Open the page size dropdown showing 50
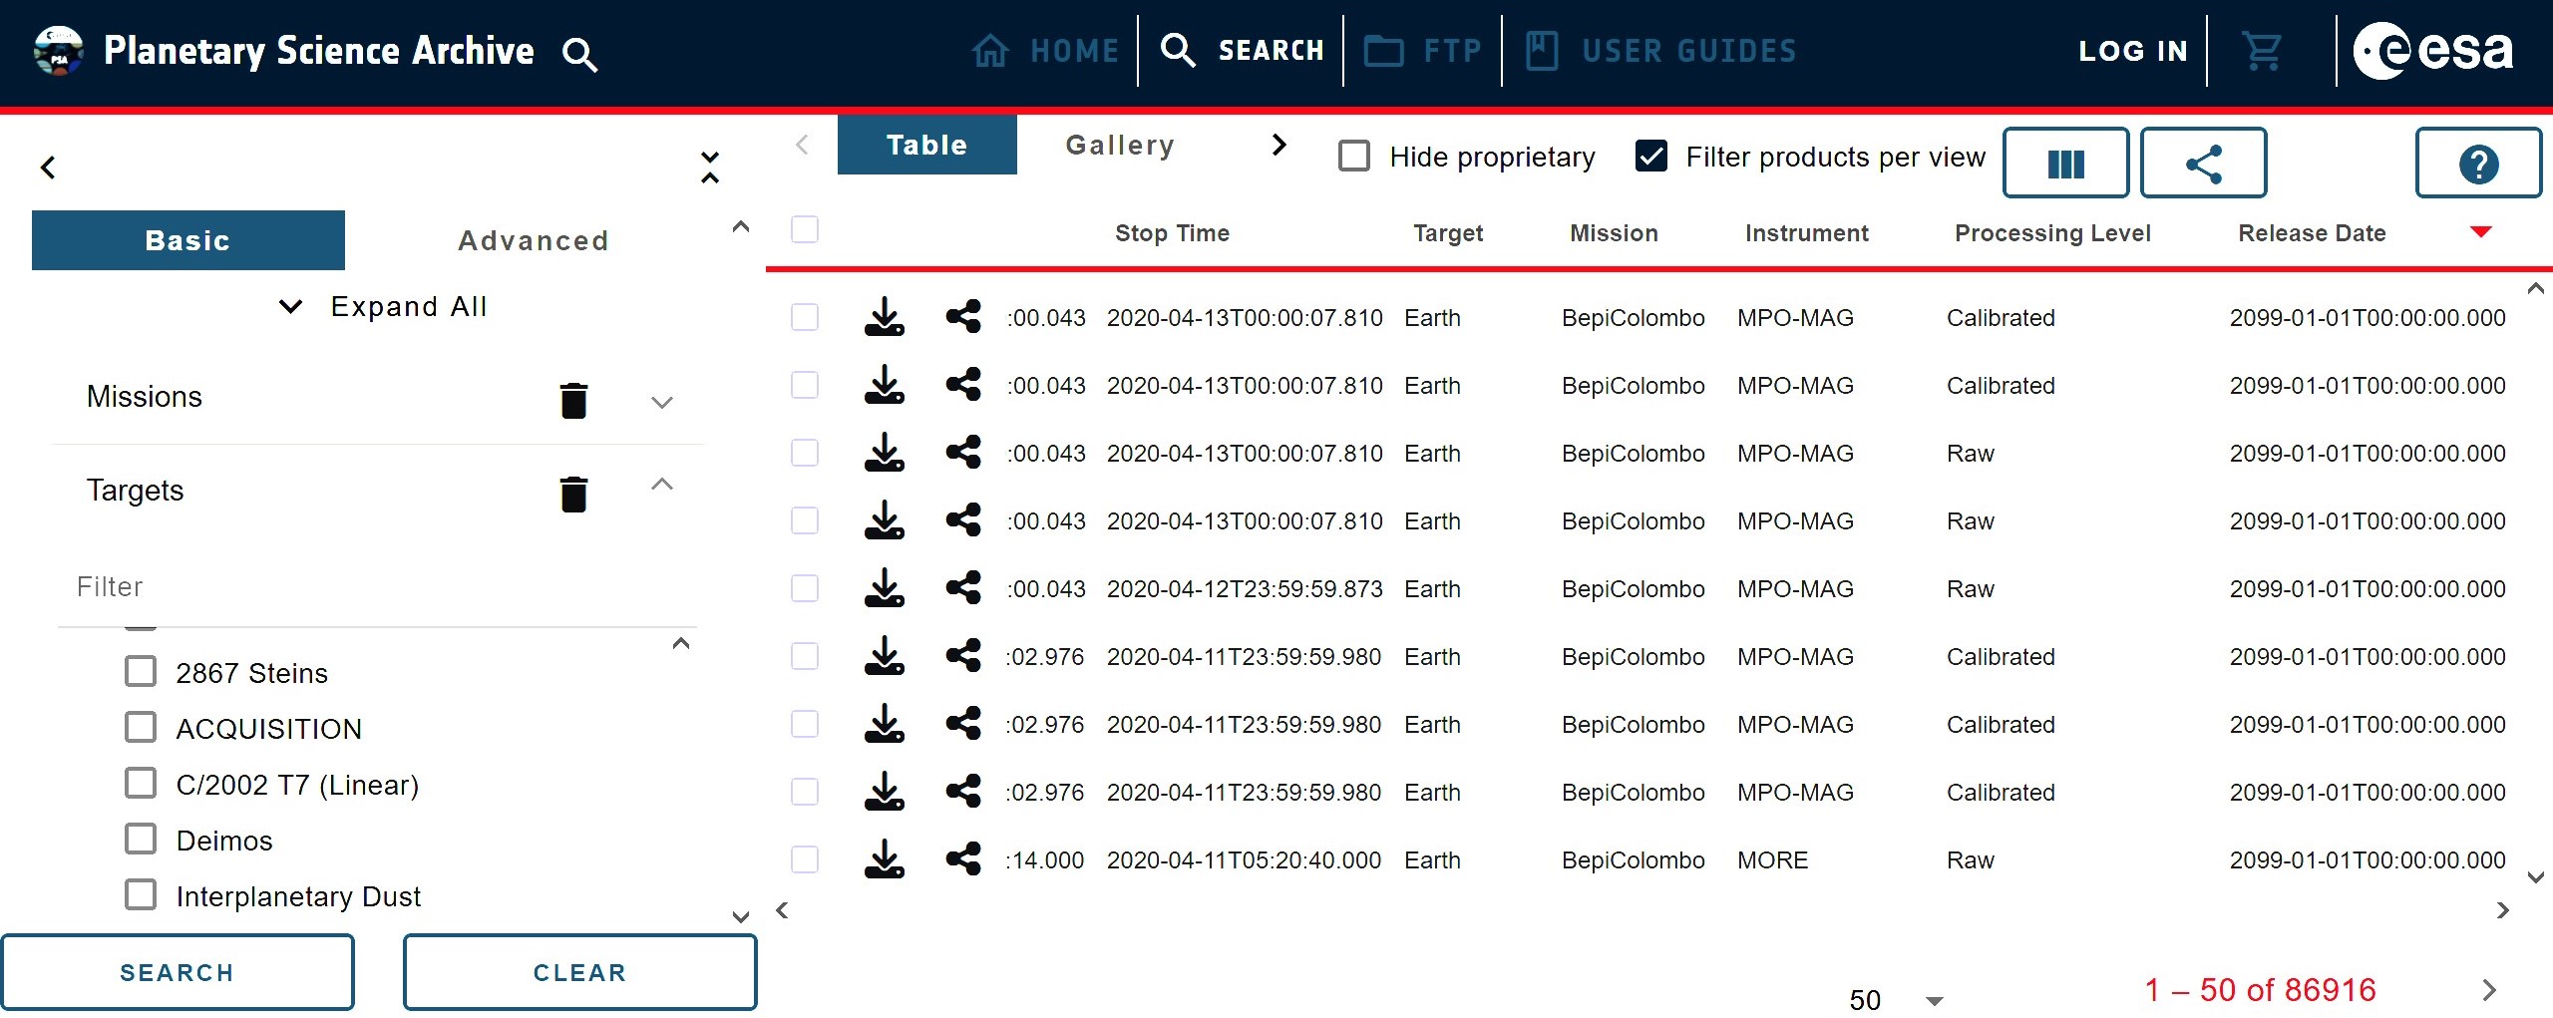The width and height of the screenshot is (2553, 1018). pyautogui.click(x=1895, y=999)
